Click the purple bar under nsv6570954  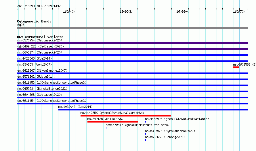tap(132, 43)
